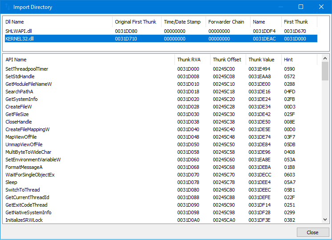
Task: Click Hint value 0590
Action: point(289,69)
